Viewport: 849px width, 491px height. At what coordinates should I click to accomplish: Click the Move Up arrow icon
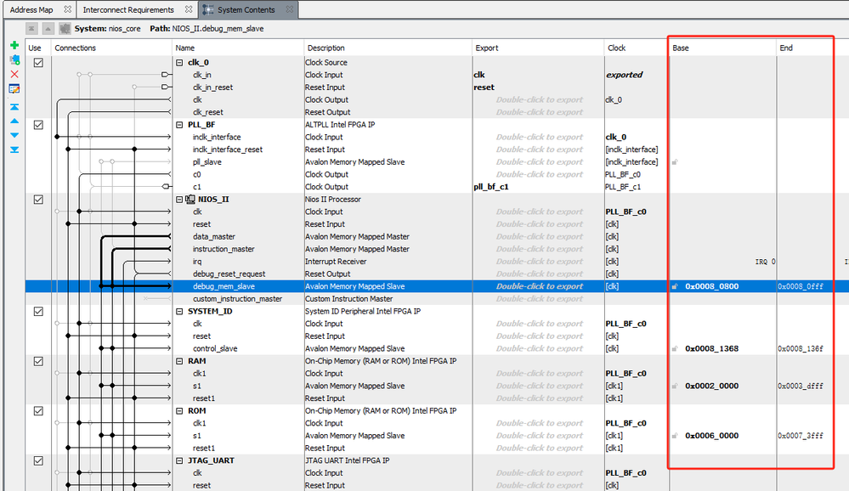tap(14, 121)
